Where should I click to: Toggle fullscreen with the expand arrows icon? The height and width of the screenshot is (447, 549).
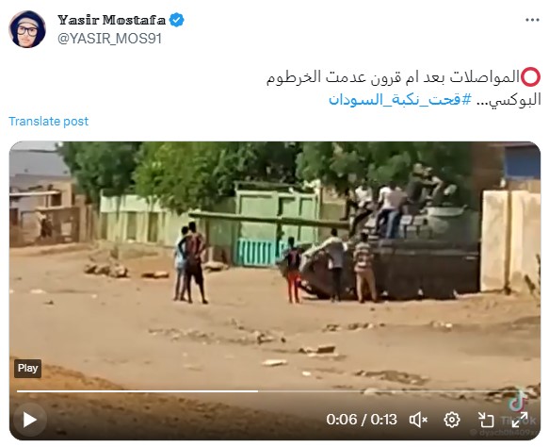coord(520,420)
